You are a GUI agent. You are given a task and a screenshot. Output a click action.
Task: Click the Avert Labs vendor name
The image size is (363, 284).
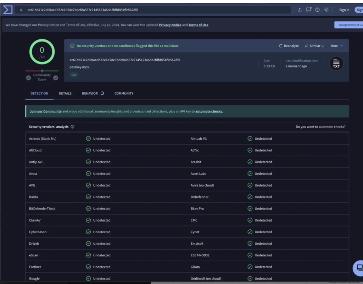[198, 173]
